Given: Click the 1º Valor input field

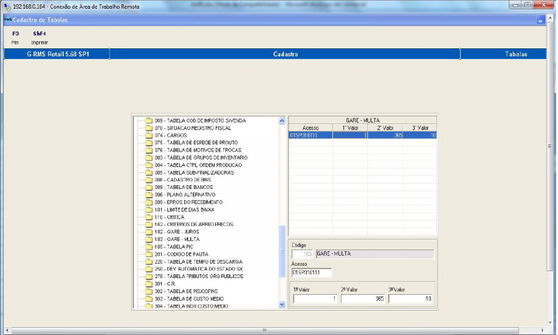Looking at the screenshot, I should (315, 298).
